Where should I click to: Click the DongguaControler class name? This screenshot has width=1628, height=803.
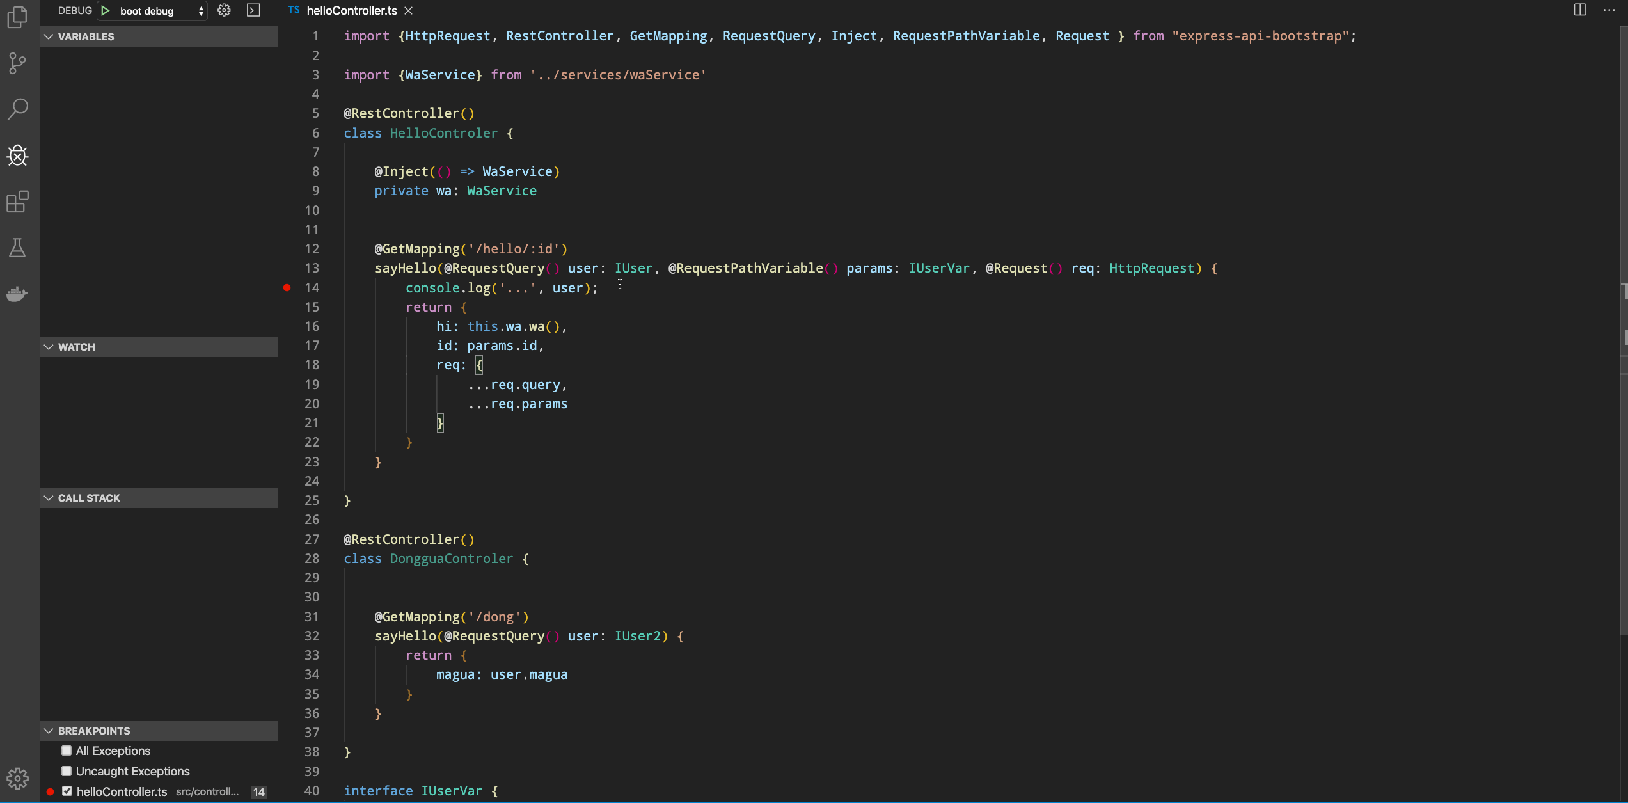(x=452, y=559)
